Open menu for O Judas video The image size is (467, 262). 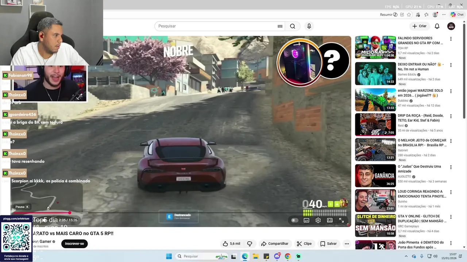tap(451, 167)
